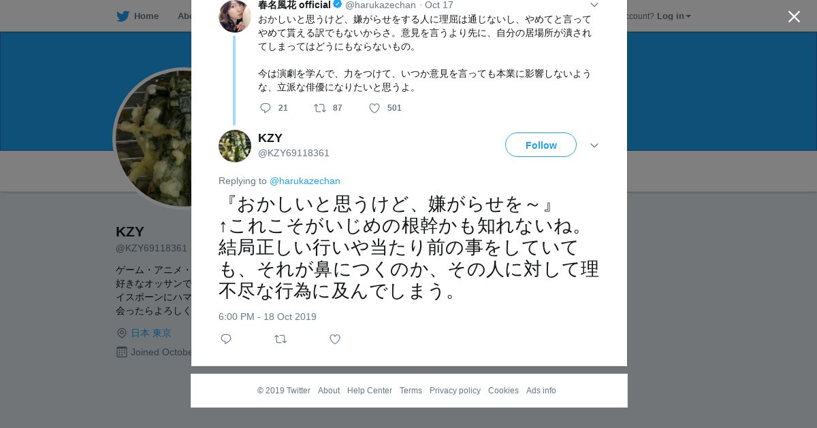This screenshot has height=428, width=817.
Task: Click the harukazechan profile avatar
Action: tap(235, 16)
